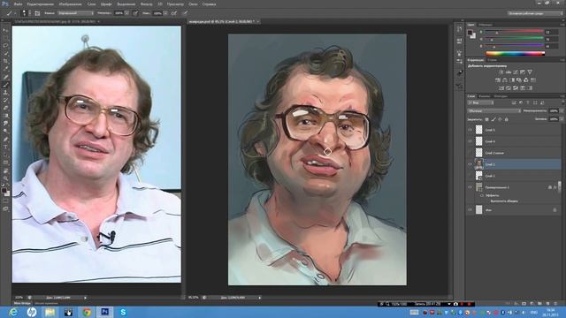566x318 pixels.
Task: Open the brush blending mode dropdown
Action: 75,13
